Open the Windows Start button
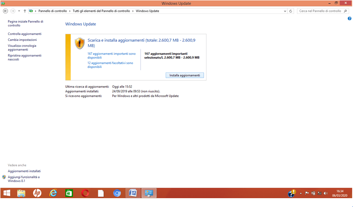 [x=7, y=193]
